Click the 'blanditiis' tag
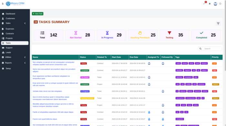This screenshot has height=126, width=226. (x=179, y=70)
